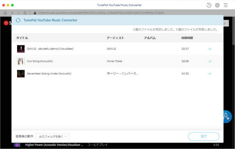Click the タイトル column header
Image resolution: width=235 pixels, height=149 pixels.
(x=22, y=38)
